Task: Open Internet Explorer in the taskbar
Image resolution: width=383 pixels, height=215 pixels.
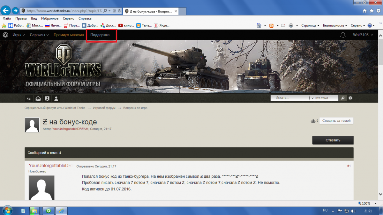Action: pyautogui.click(x=62, y=211)
